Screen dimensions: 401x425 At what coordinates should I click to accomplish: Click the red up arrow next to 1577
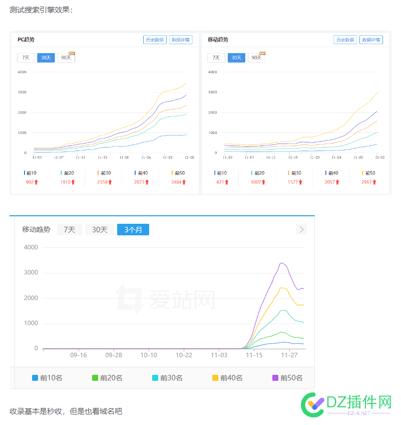pyautogui.click(x=300, y=182)
